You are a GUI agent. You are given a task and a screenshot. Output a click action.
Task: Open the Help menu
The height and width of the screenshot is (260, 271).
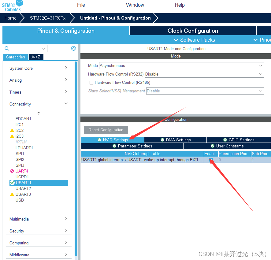180,5
